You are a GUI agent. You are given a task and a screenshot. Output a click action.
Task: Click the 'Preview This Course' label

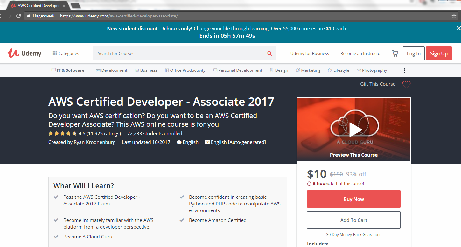[x=354, y=155]
